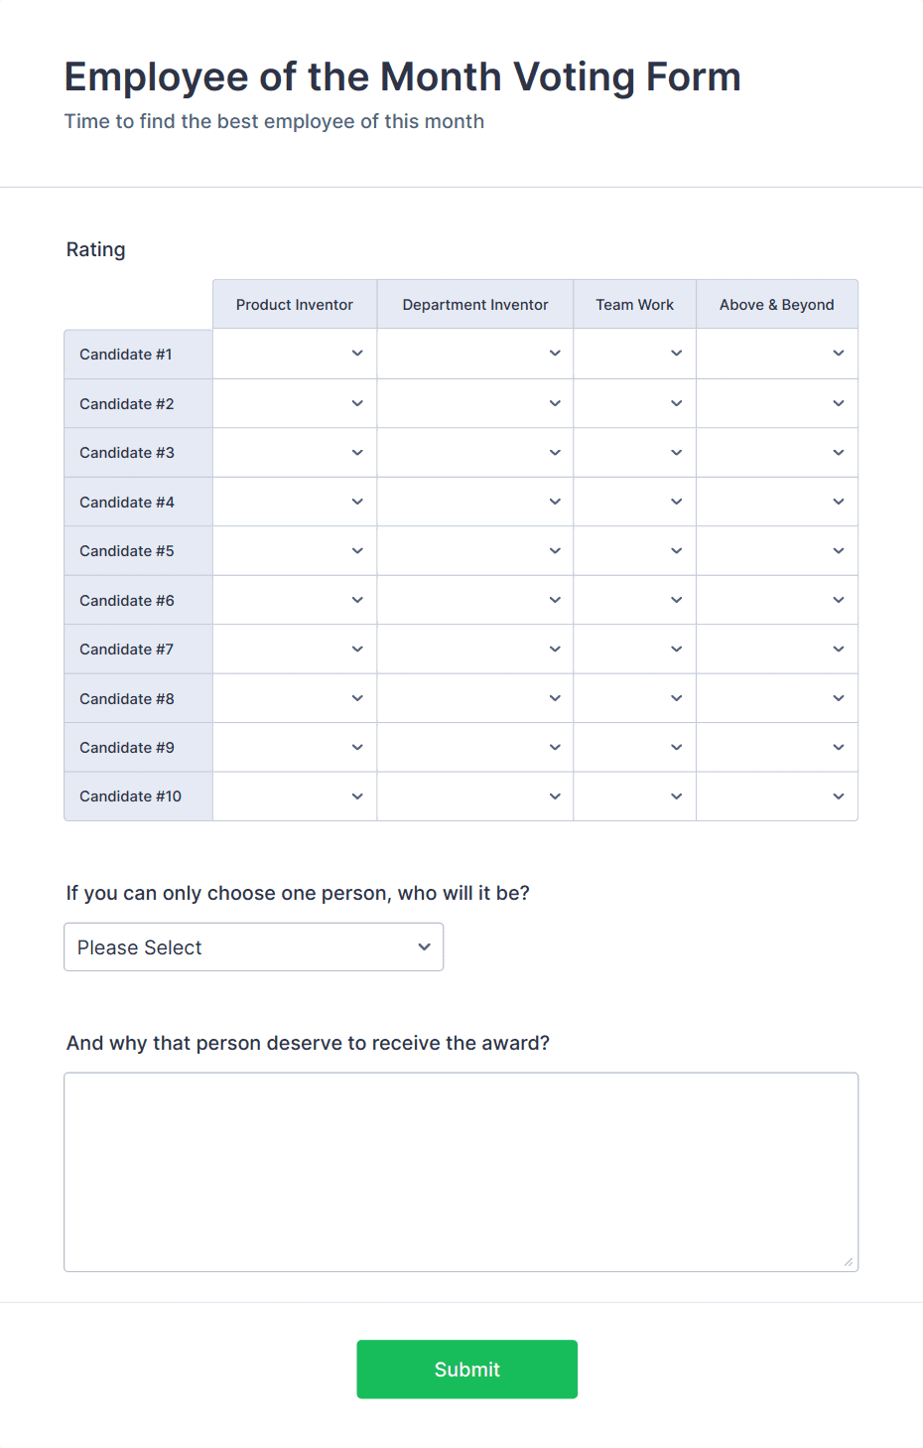Open Above & Beyond dropdown for Candidate #4
The width and height of the screenshot is (923, 1448).
point(776,502)
